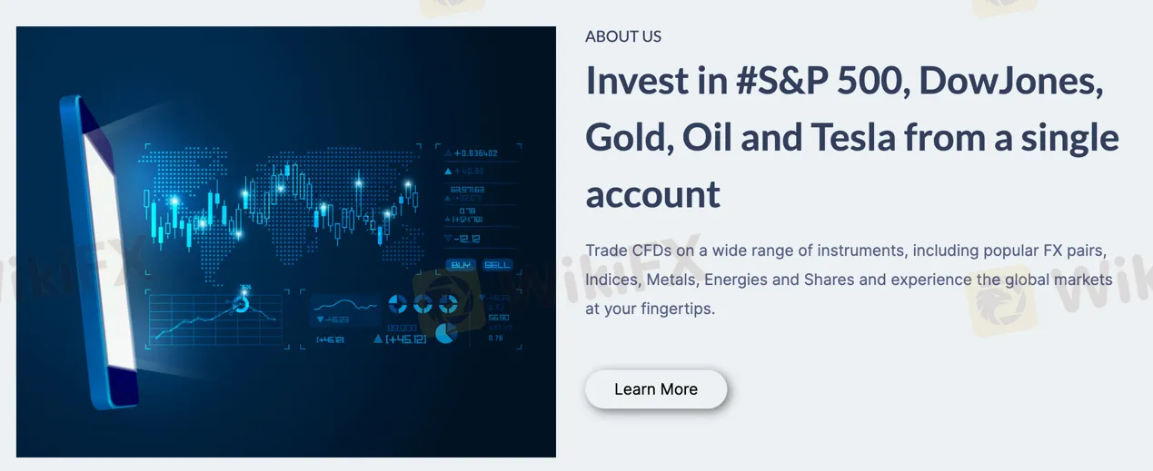Click the gridded line chart panel
Screen dimensions: 1153x471
click(x=214, y=319)
